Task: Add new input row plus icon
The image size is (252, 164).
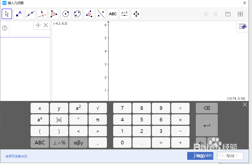Action: pyautogui.click(x=38, y=25)
